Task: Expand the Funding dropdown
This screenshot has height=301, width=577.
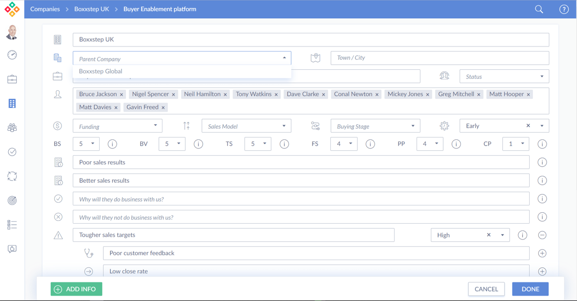Action: point(117,126)
